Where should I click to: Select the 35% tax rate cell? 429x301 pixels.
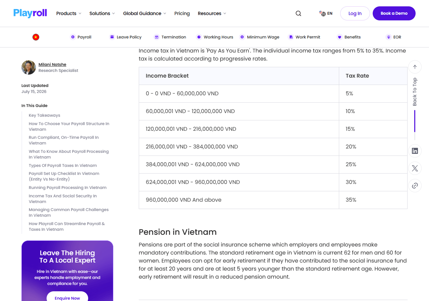tap(373, 200)
